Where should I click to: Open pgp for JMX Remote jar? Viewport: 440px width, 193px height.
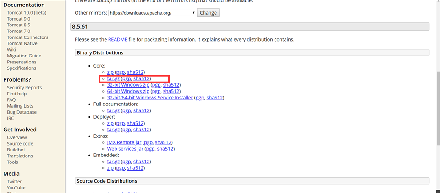point(148,142)
